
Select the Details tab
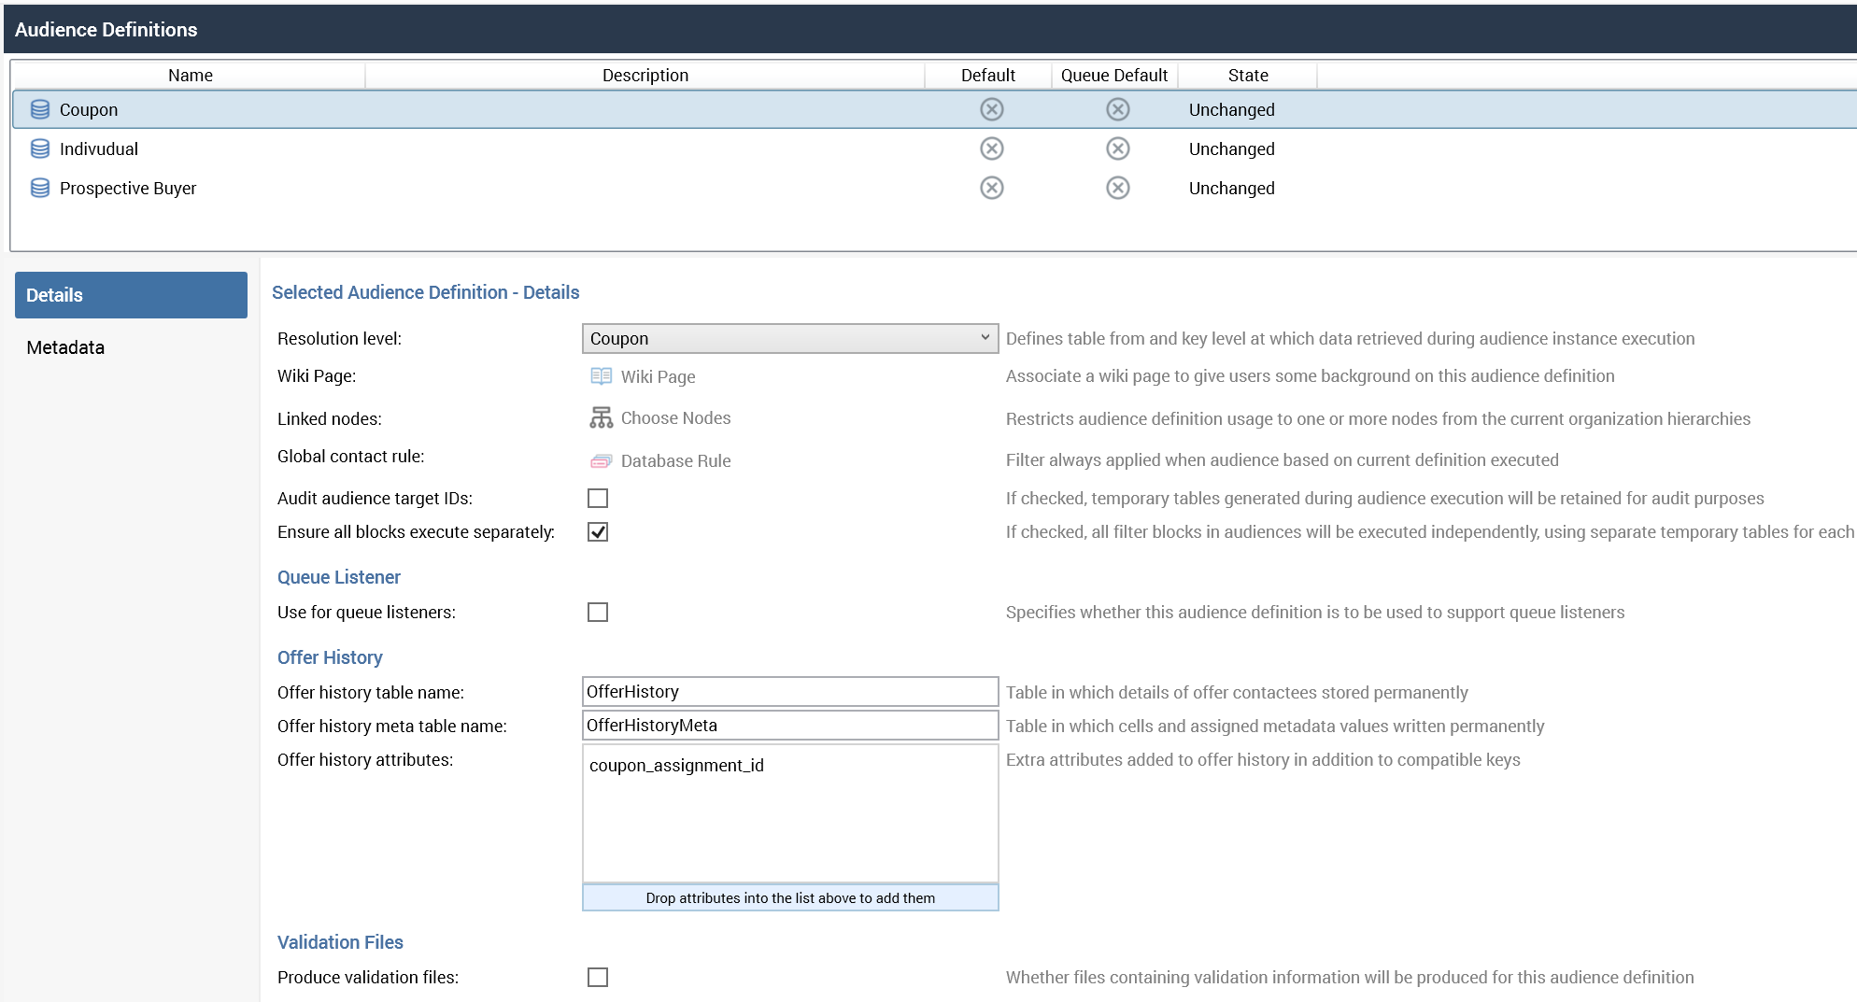click(131, 295)
